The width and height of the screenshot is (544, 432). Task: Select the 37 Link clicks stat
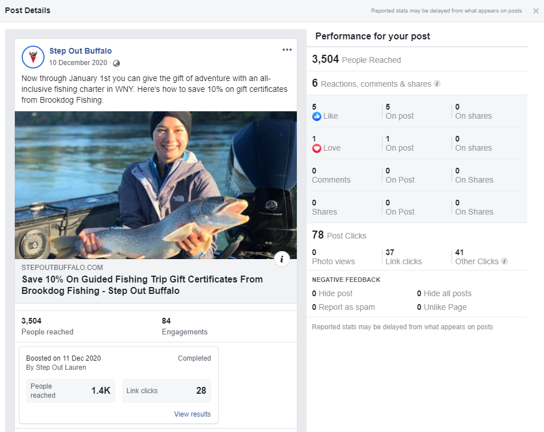[x=404, y=257]
